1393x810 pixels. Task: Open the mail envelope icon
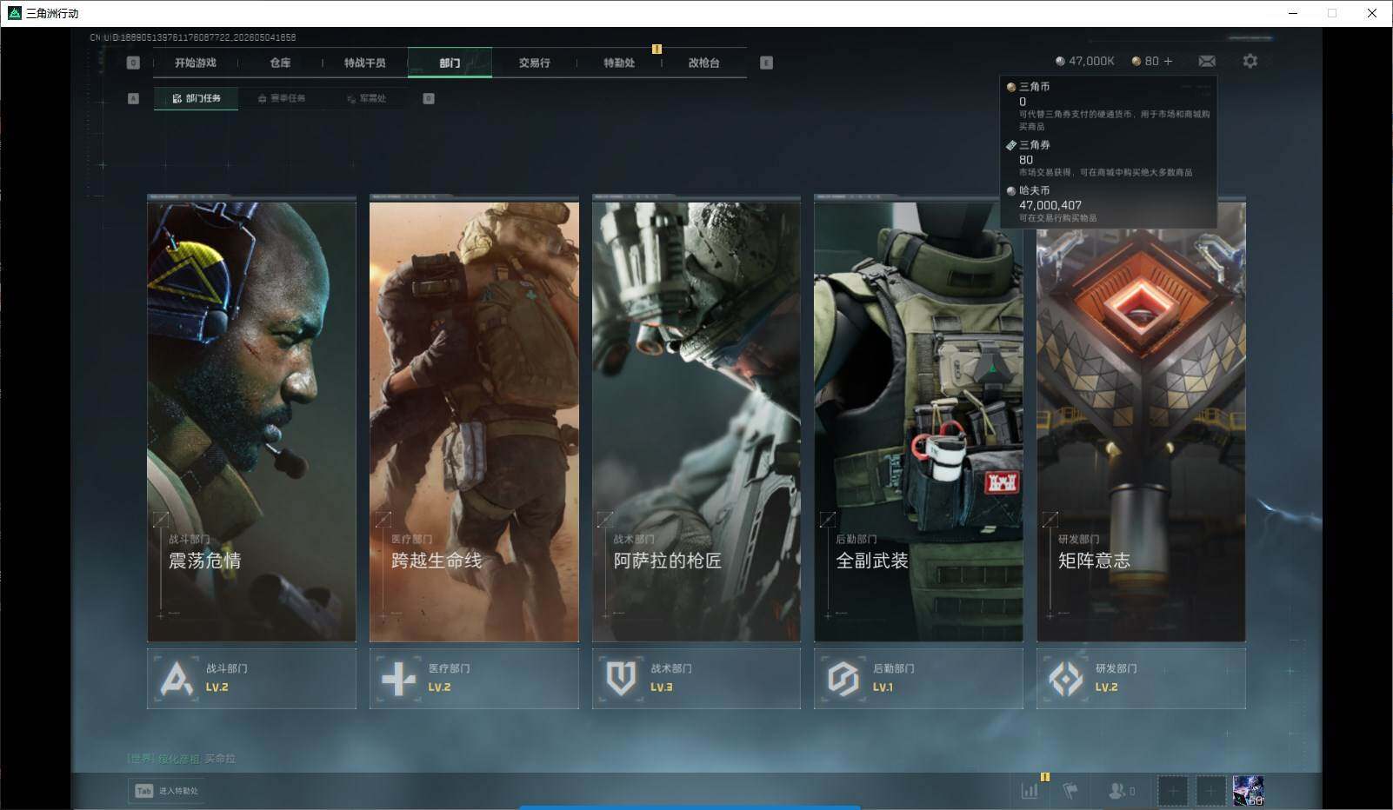[1207, 61]
